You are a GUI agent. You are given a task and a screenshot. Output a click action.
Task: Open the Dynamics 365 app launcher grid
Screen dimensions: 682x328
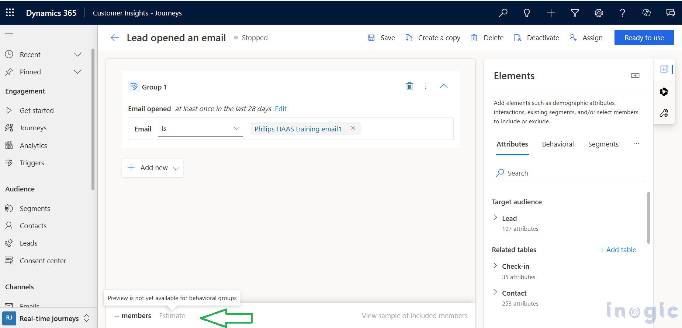coord(10,13)
